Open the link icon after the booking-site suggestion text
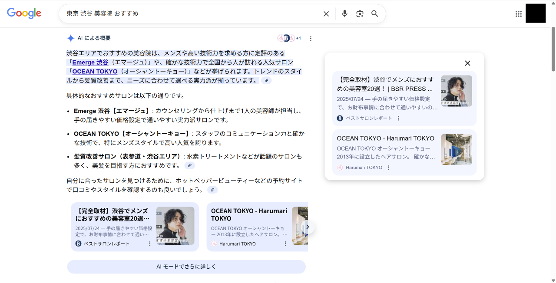This screenshot has height=283, width=556. coord(212,190)
